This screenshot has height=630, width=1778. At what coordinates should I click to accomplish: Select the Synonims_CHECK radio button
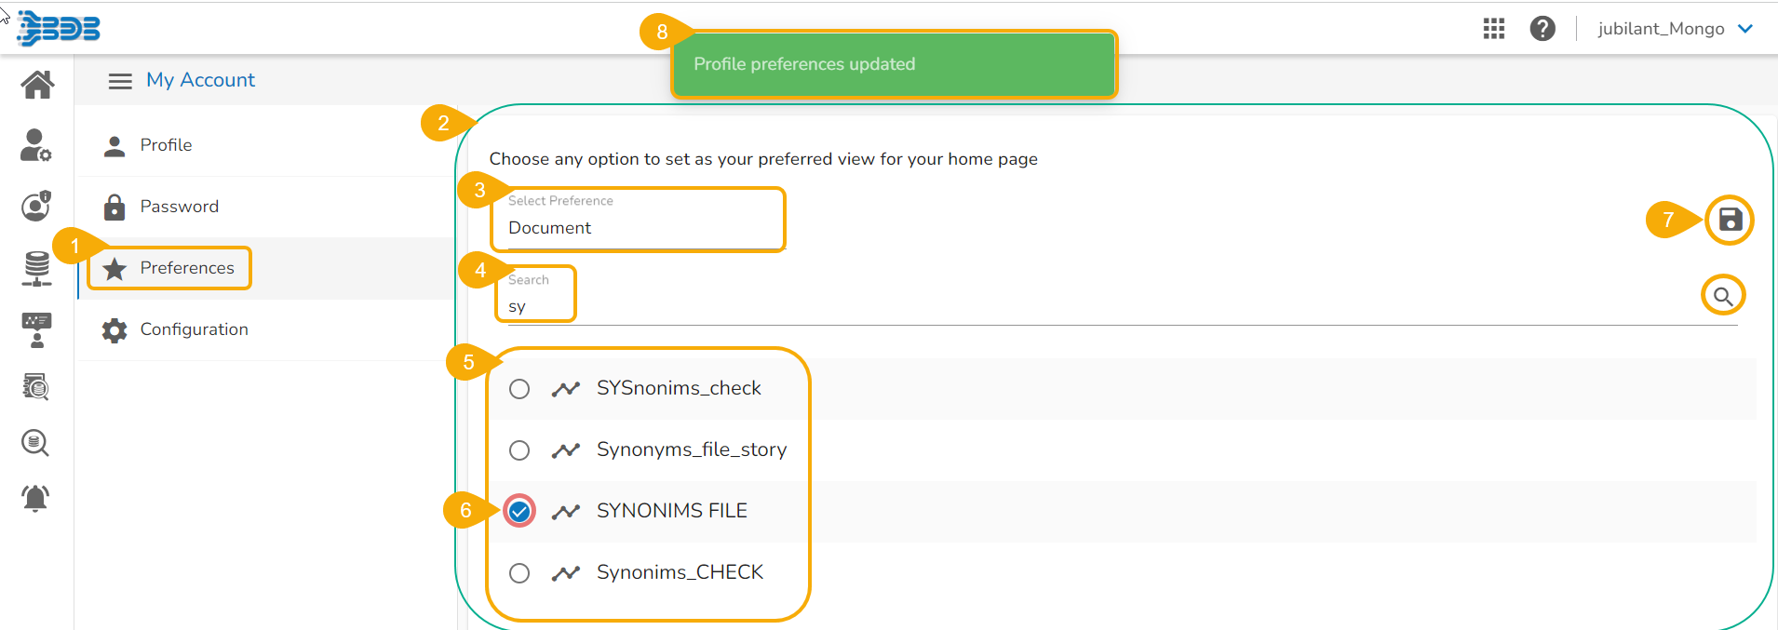pyautogui.click(x=519, y=573)
